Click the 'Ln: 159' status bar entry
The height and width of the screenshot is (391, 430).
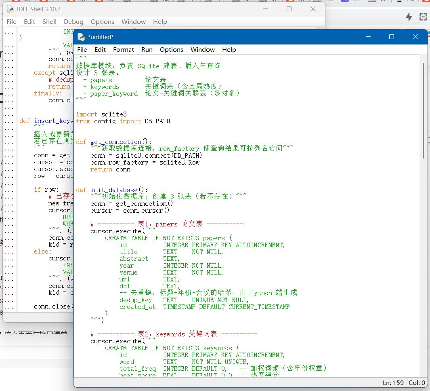393,383
